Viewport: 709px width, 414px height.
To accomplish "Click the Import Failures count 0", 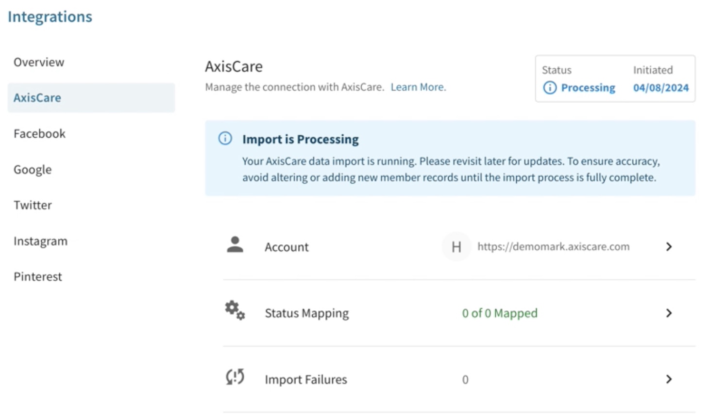I will pos(465,380).
